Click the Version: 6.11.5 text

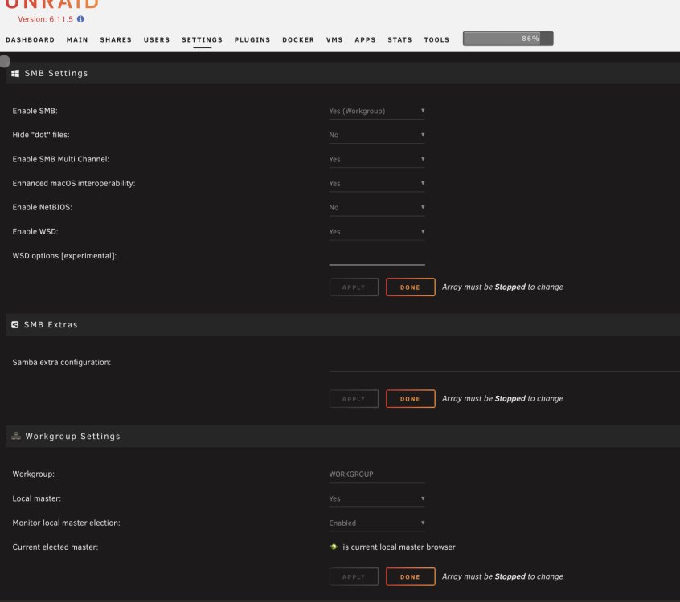coord(46,19)
